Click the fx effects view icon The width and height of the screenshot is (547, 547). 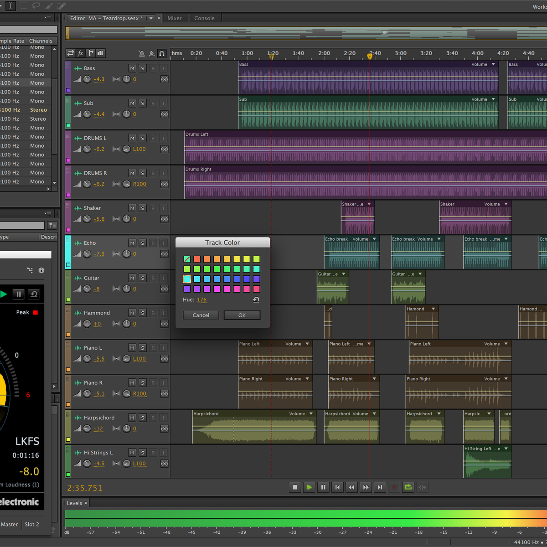click(80, 53)
